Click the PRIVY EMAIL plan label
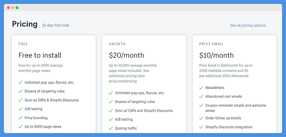 pyautogui.click(x=211, y=44)
